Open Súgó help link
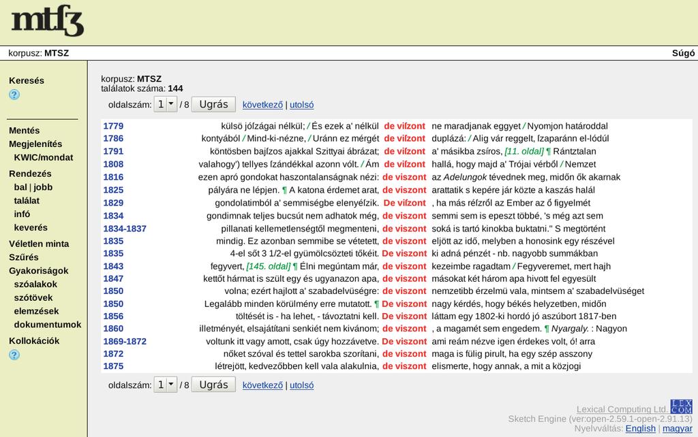698x437 pixels. 683,53
